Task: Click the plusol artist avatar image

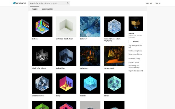Action: coord(136,24)
